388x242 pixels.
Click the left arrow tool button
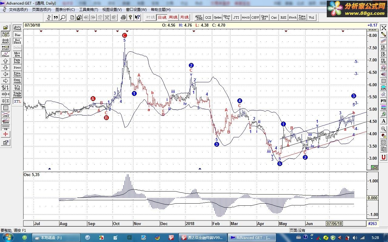click(5, 74)
